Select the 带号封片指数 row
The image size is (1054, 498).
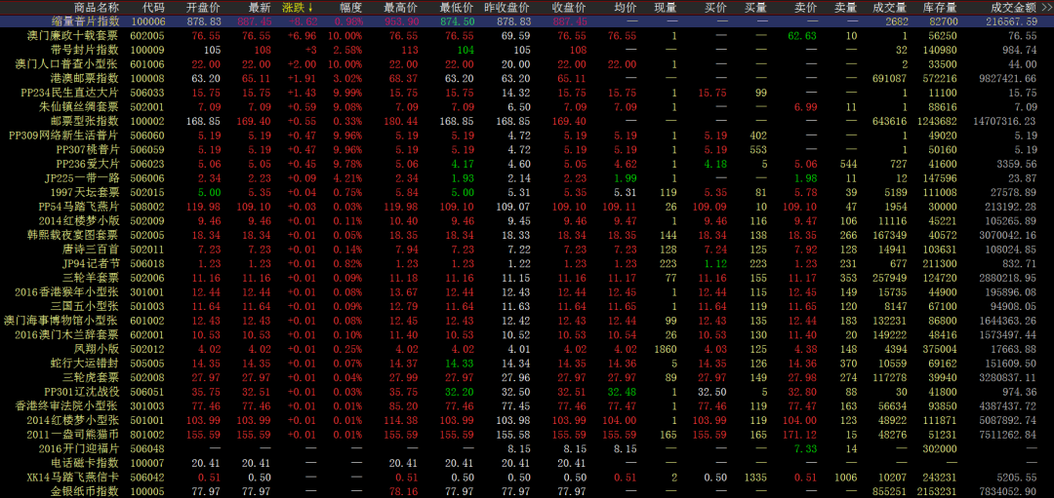tap(527, 50)
